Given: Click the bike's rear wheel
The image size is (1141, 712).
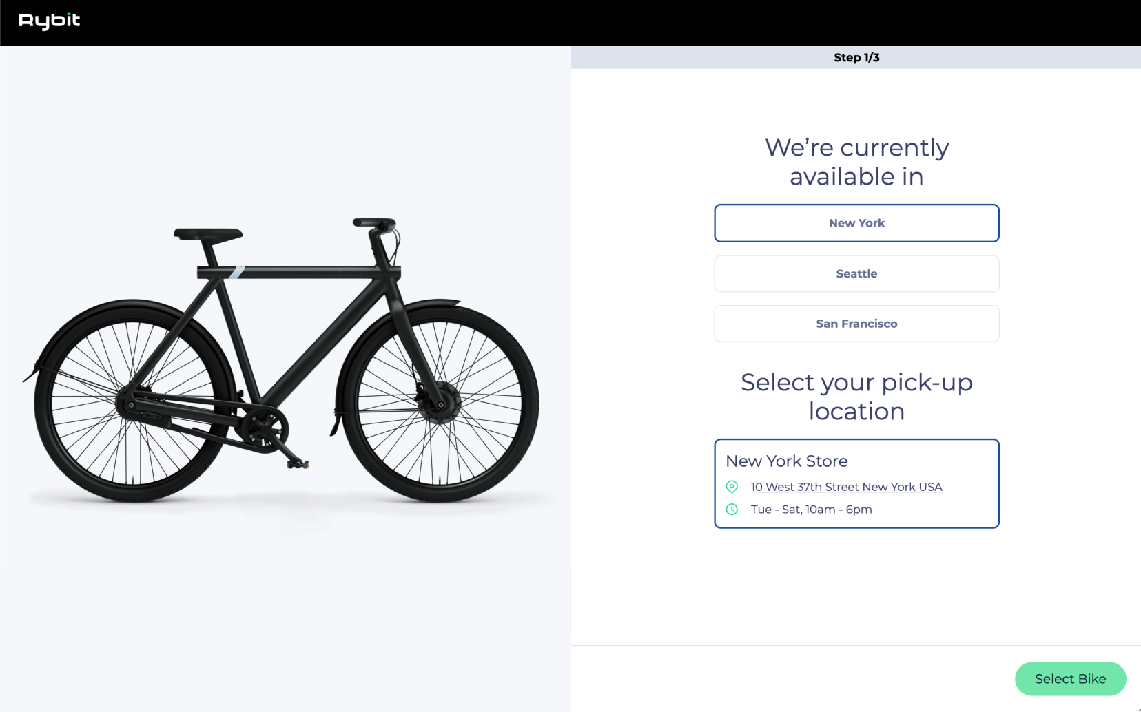Looking at the screenshot, I should pyautogui.click(x=133, y=402).
